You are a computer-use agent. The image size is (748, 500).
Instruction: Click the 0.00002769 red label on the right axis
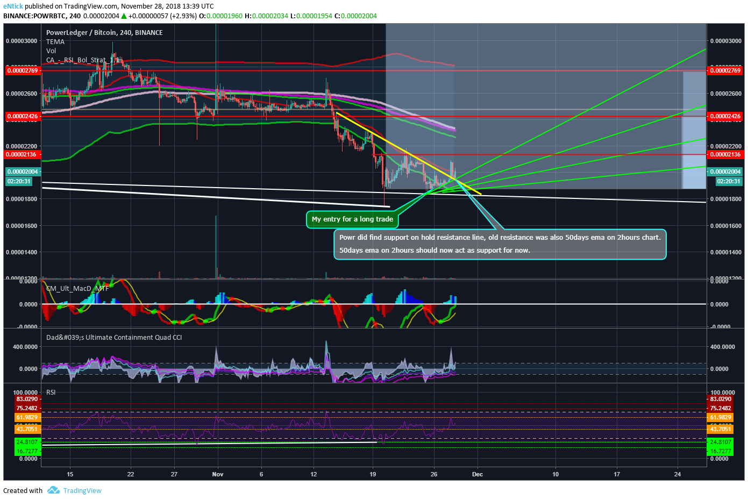[725, 70]
